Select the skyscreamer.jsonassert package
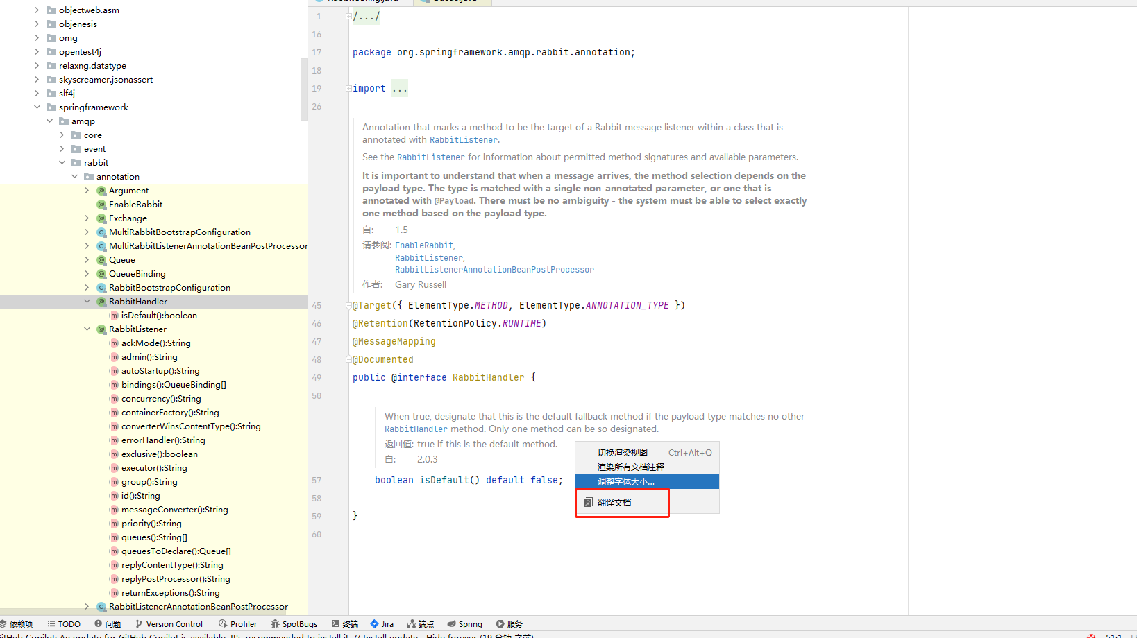1137x638 pixels. click(x=106, y=80)
